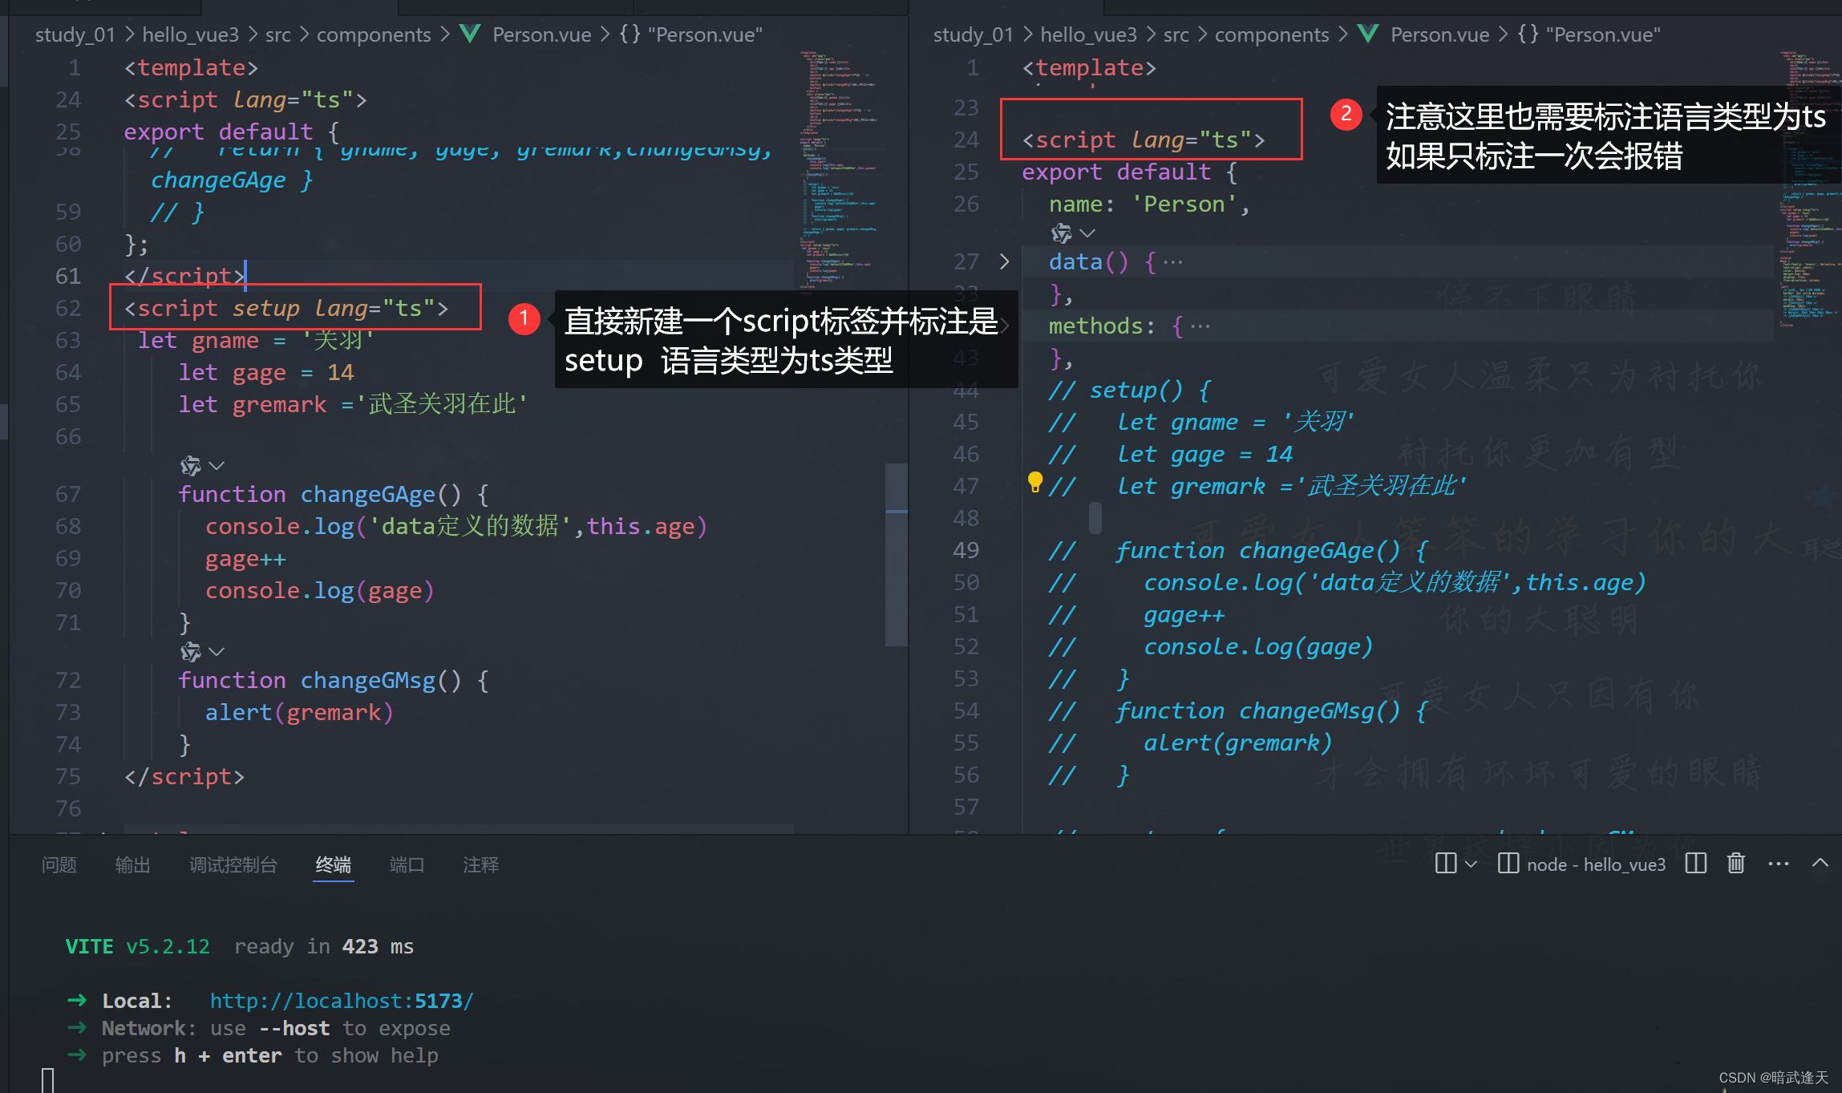Image resolution: width=1842 pixels, height=1093 pixels.
Task: Click the split terminal icon
Action: coord(1696,864)
